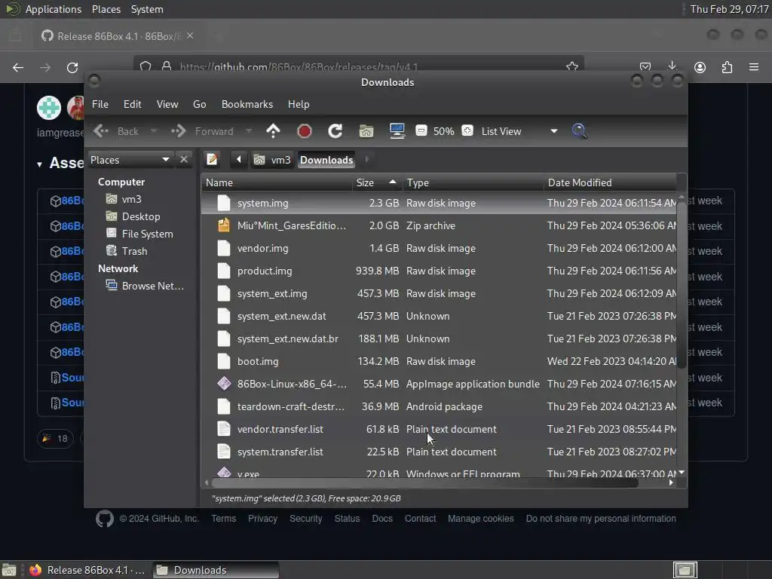This screenshot has height=579, width=772.
Task: Select the system.img file row
Action: (x=439, y=203)
